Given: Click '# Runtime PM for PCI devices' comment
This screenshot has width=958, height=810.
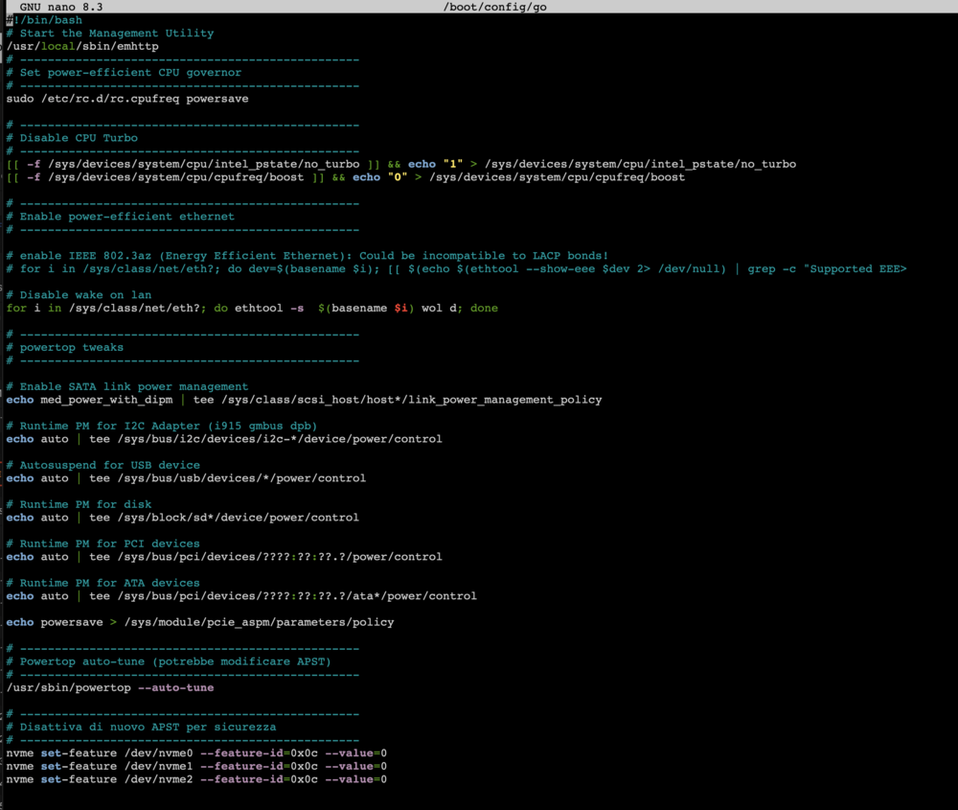Looking at the screenshot, I should tap(103, 544).
